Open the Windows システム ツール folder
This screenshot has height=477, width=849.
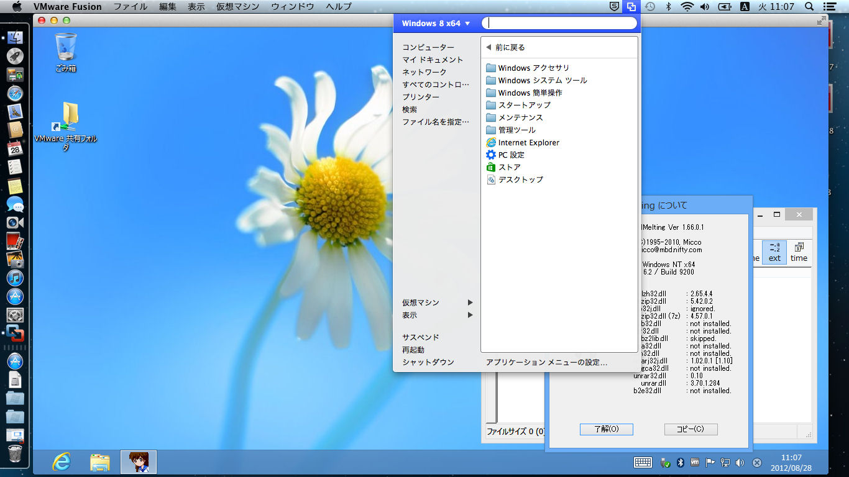click(536, 80)
